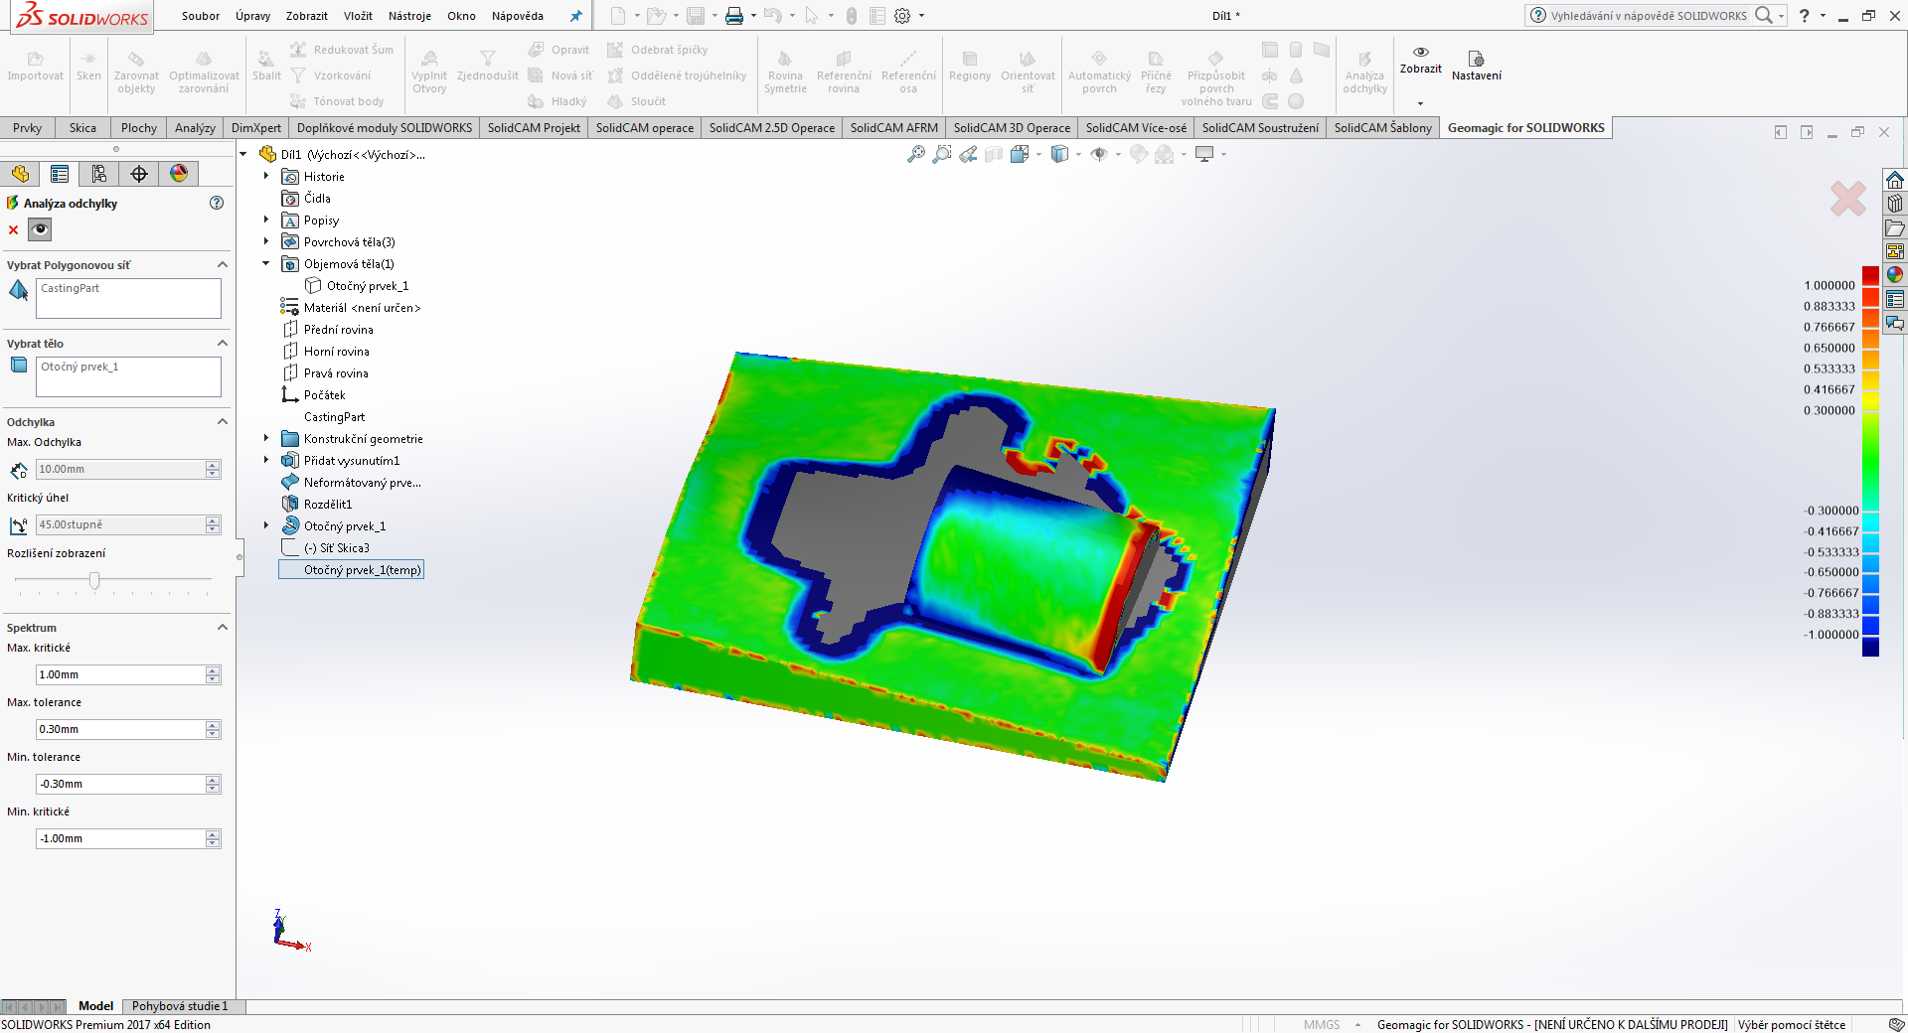Click the zoom to fit magnifier icon
This screenshot has width=1908, height=1033.
[915, 154]
